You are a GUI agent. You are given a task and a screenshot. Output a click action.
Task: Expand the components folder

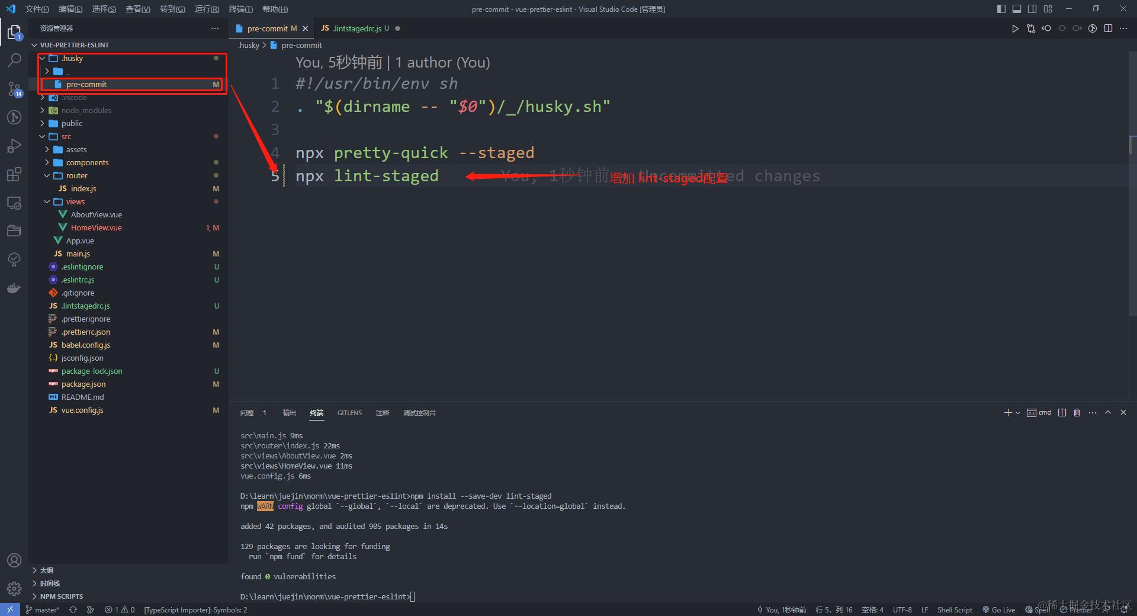tap(47, 162)
